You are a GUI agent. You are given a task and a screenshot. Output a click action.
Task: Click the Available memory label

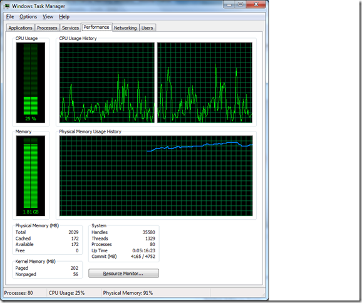(24, 244)
